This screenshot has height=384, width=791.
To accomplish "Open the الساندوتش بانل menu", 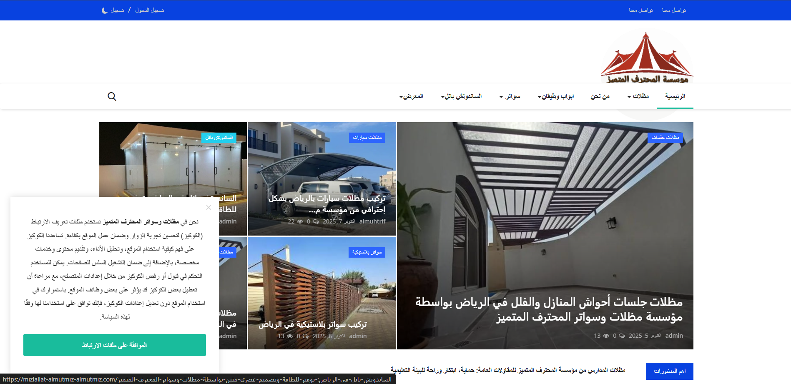I will coord(461,97).
